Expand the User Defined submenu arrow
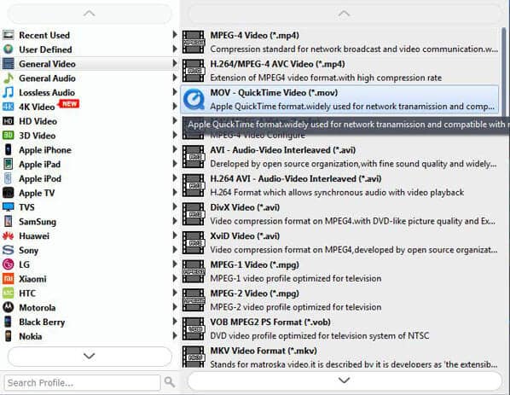510x395 pixels. coord(175,49)
